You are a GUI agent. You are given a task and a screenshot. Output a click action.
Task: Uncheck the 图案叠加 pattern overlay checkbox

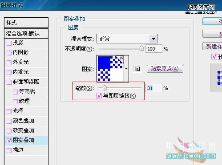tap(9, 141)
